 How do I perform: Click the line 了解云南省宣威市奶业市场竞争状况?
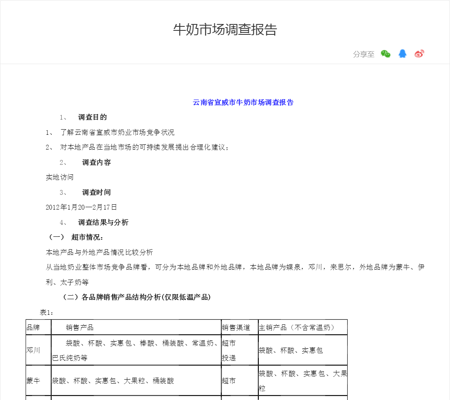[117, 132]
